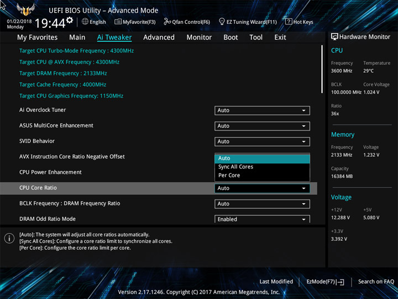Switch to EzMode(F7)

(326, 282)
